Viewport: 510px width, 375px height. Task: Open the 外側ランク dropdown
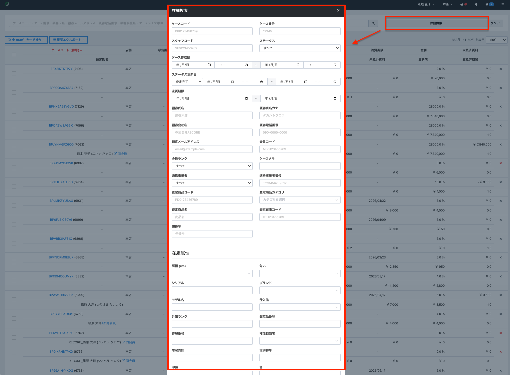tap(212, 324)
